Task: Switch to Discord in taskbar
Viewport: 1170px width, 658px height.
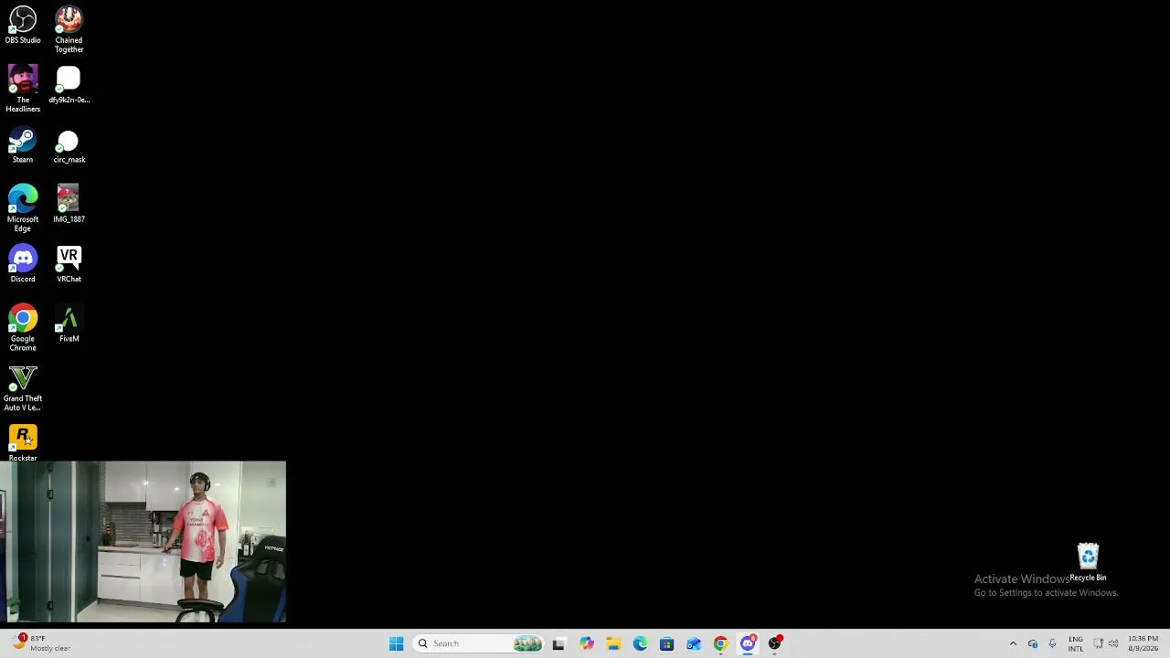Action: tap(748, 643)
